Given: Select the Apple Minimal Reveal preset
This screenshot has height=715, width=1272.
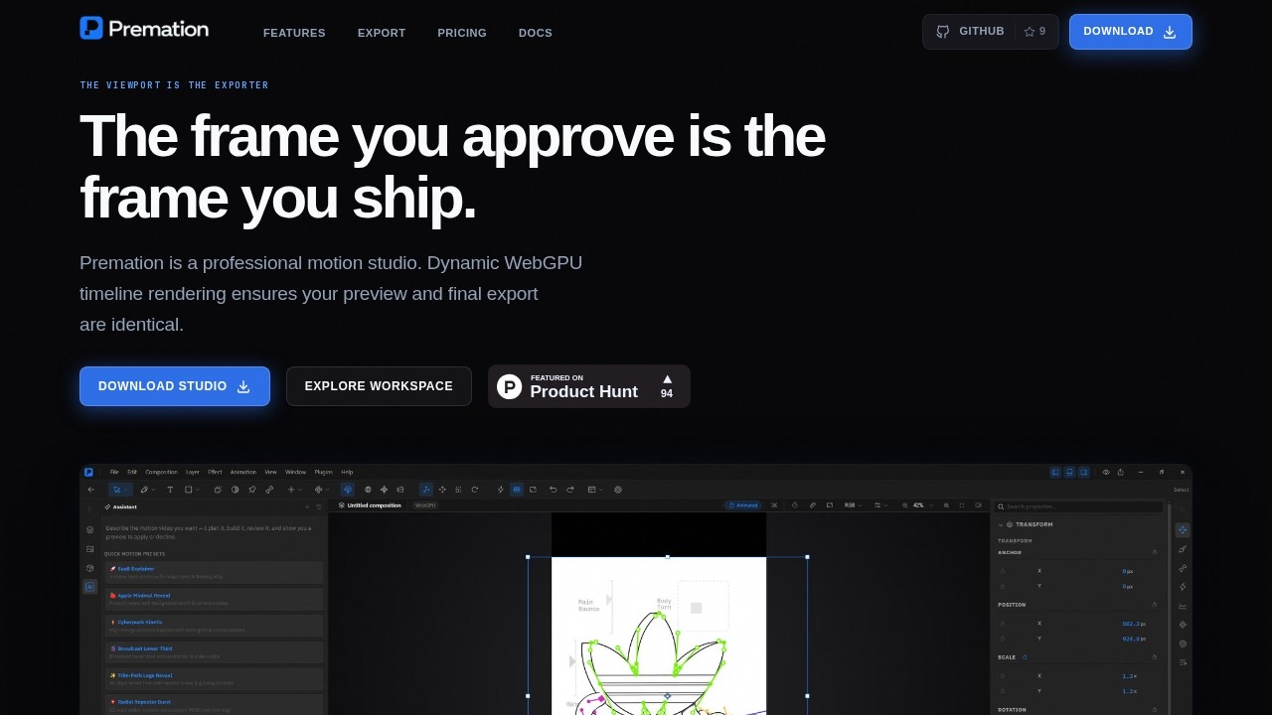Looking at the screenshot, I should 214,599.
